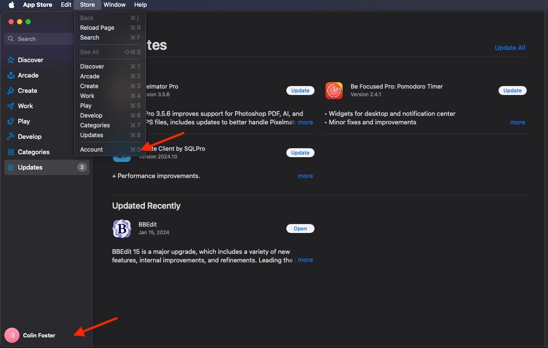Choose Develop in the Store menu
This screenshot has height=348, width=548.
[x=110, y=115]
